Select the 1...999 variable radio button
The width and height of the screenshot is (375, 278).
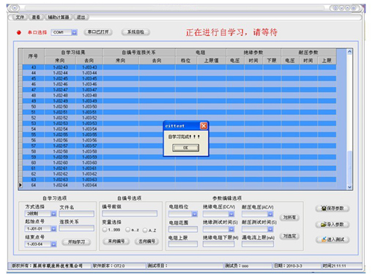coord(105,230)
